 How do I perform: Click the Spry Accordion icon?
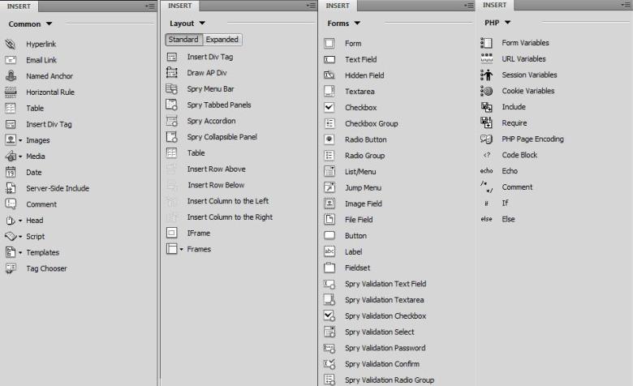pyautogui.click(x=171, y=121)
